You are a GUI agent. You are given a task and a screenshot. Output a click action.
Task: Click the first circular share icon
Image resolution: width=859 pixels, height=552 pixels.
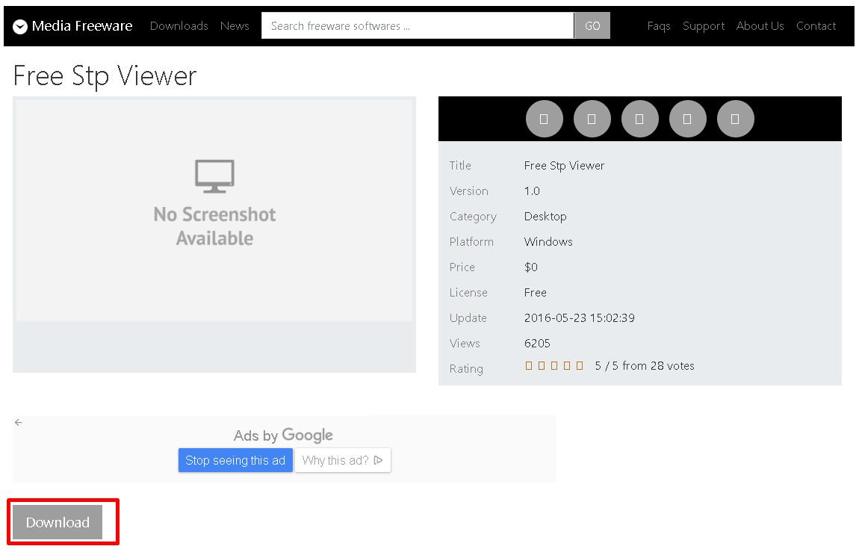click(x=544, y=119)
